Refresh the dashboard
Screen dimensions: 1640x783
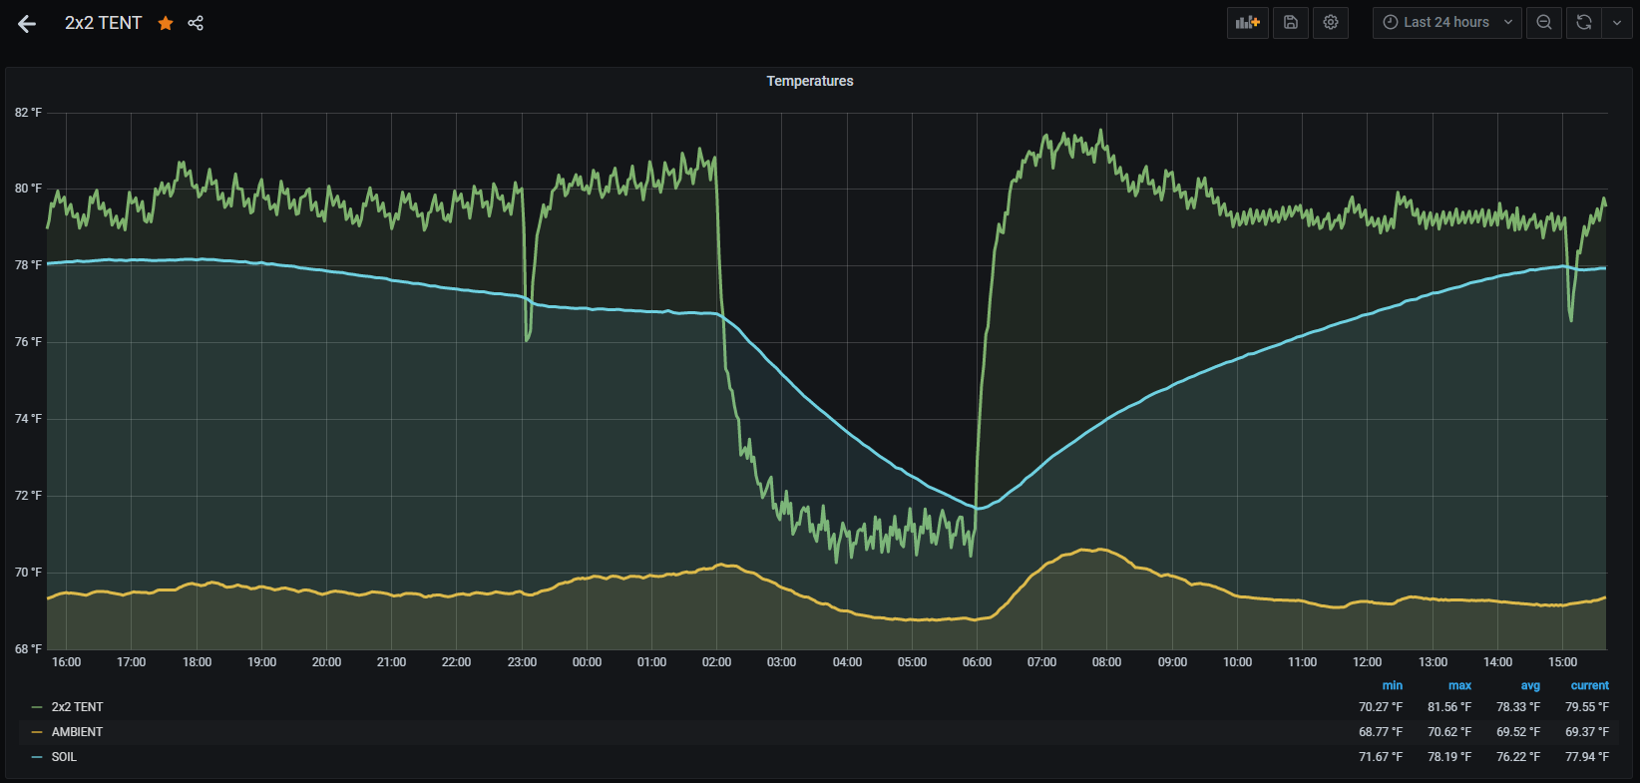pos(1584,22)
